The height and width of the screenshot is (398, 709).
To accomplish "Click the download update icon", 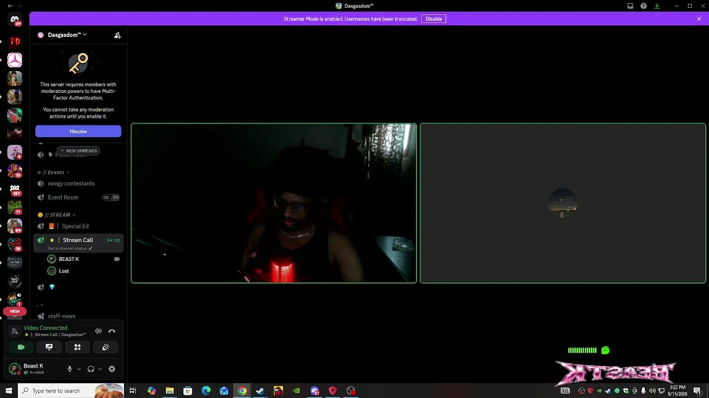I will tap(657, 6).
